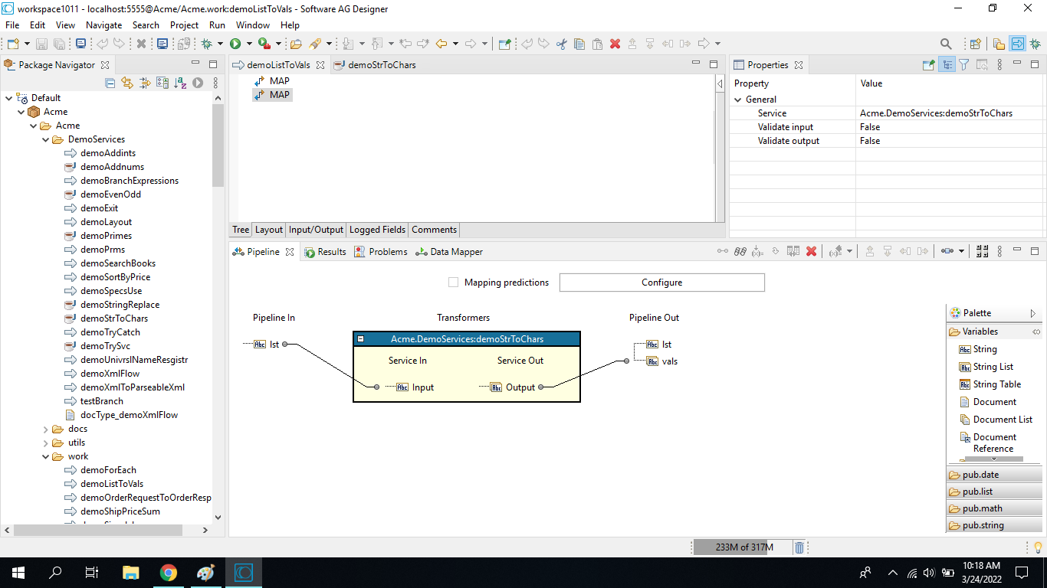Switch to the demoStrToChars editor tab

click(x=376, y=65)
